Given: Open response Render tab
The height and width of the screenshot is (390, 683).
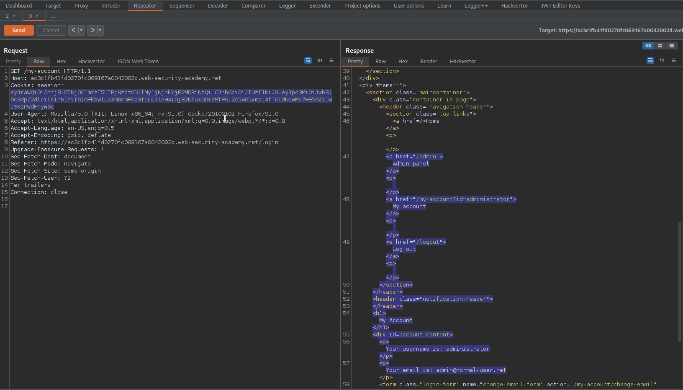Looking at the screenshot, I should [x=429, y=61].
